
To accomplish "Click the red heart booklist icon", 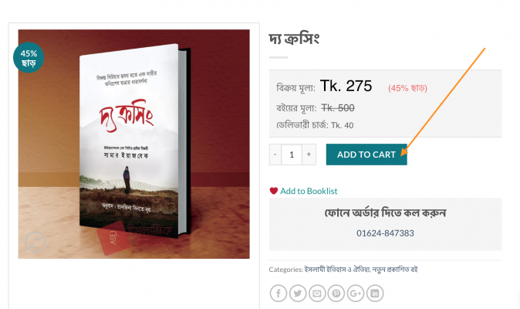I will (x=274, y=191).
